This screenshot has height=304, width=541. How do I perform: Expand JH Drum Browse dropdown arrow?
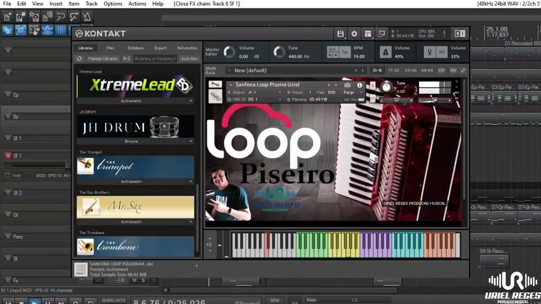pos(191,141)
